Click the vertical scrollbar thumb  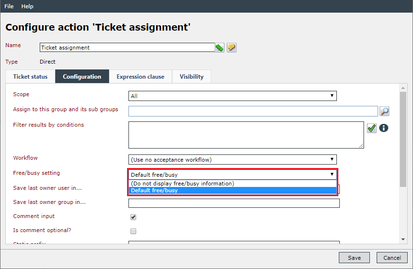403,139
